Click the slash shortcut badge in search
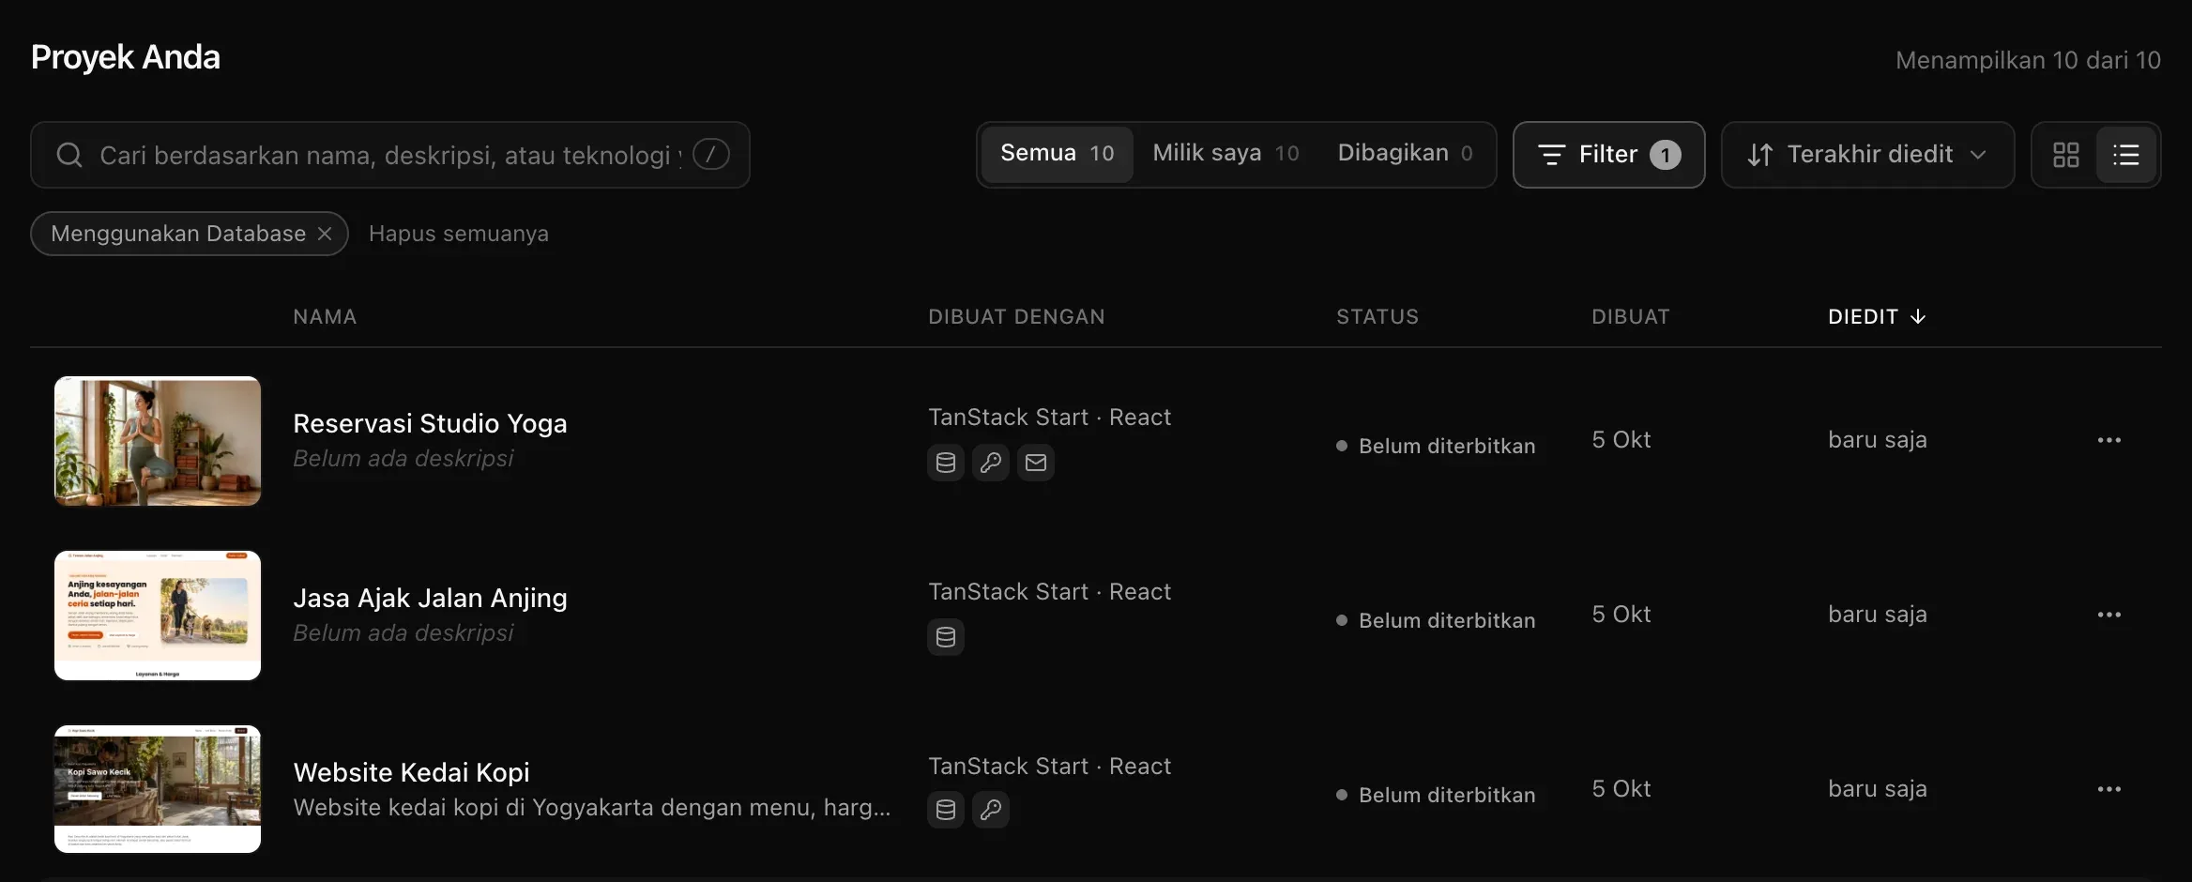This screenshot has width=2192, height=882. pos(711,154)
